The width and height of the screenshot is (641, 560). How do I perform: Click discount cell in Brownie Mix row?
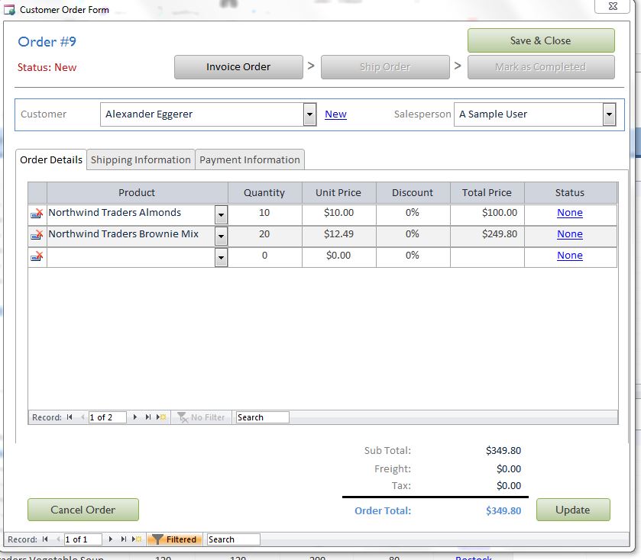click(x=413, y=236)
